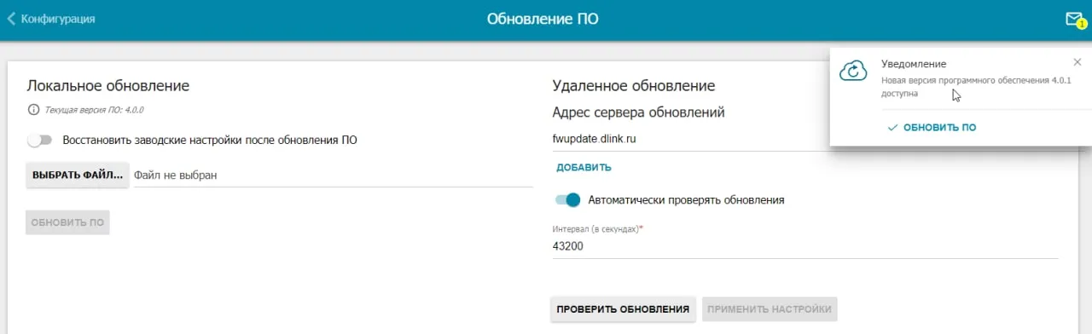Viewport: 1092px width, 334px height.
Task: Click ДОБАВИТЬ link under server address
Action: (x=584, y=167)
